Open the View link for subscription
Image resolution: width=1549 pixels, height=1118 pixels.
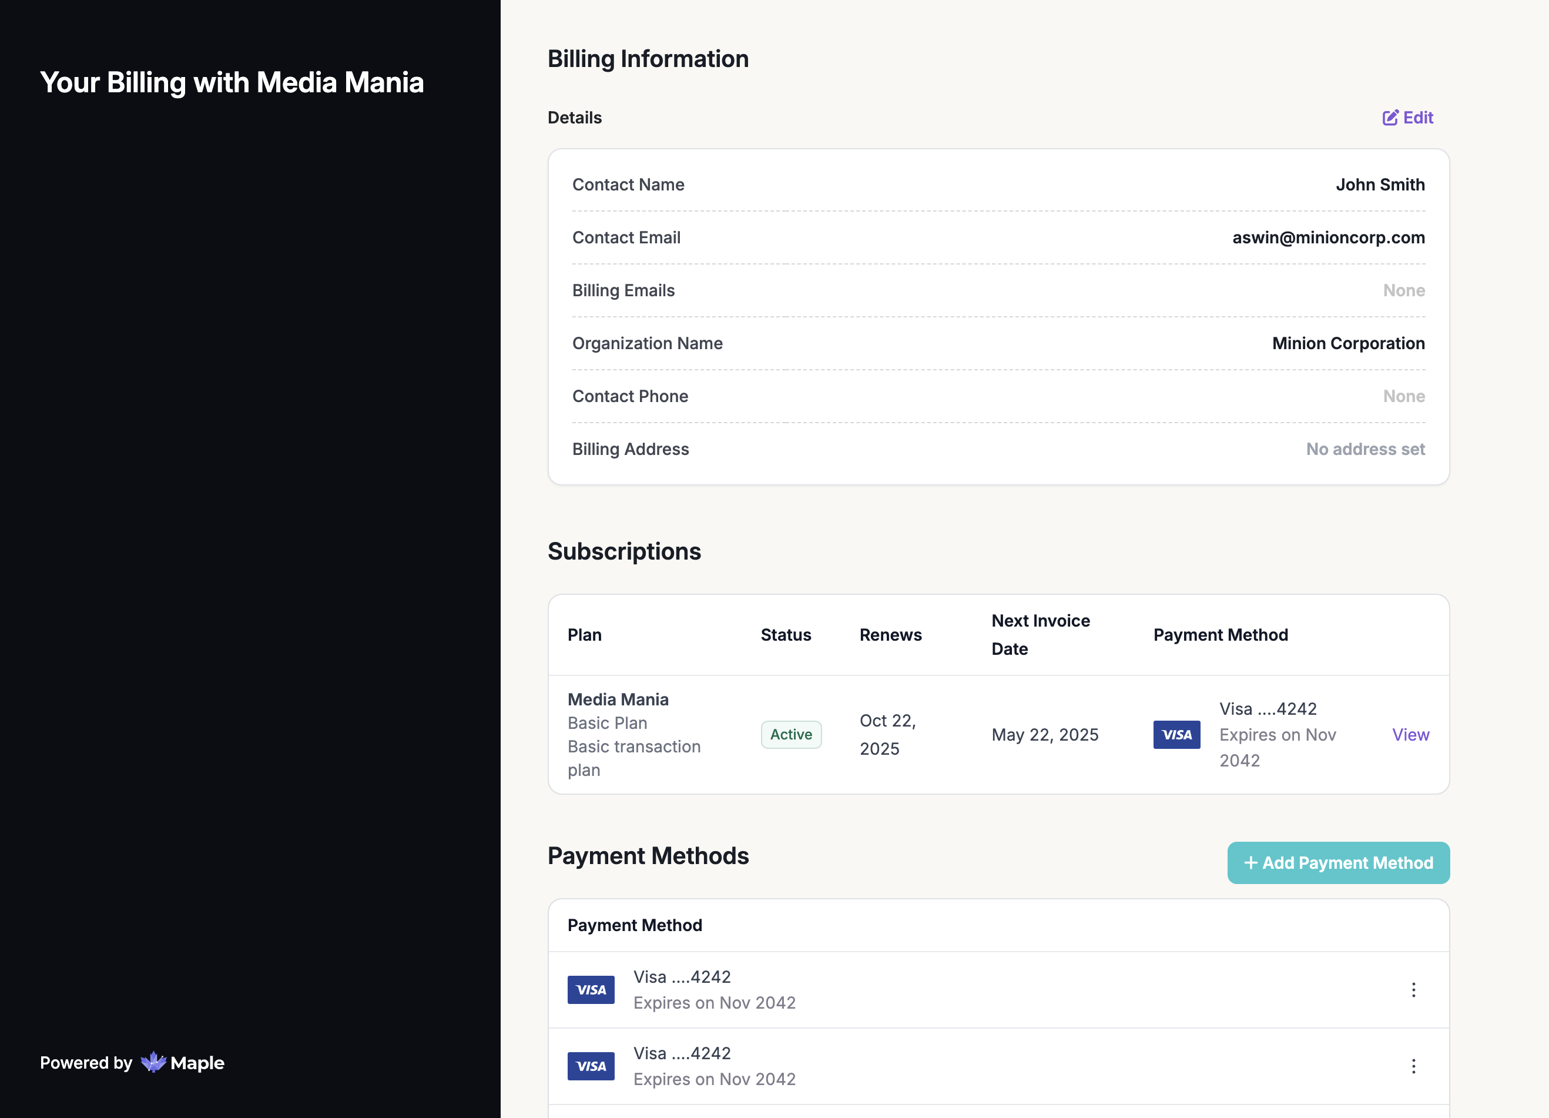click(1410, 735)
